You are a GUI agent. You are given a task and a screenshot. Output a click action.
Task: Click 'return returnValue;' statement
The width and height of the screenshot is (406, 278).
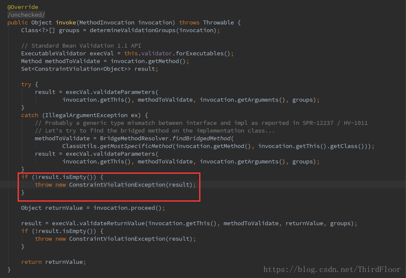point(53,262)
